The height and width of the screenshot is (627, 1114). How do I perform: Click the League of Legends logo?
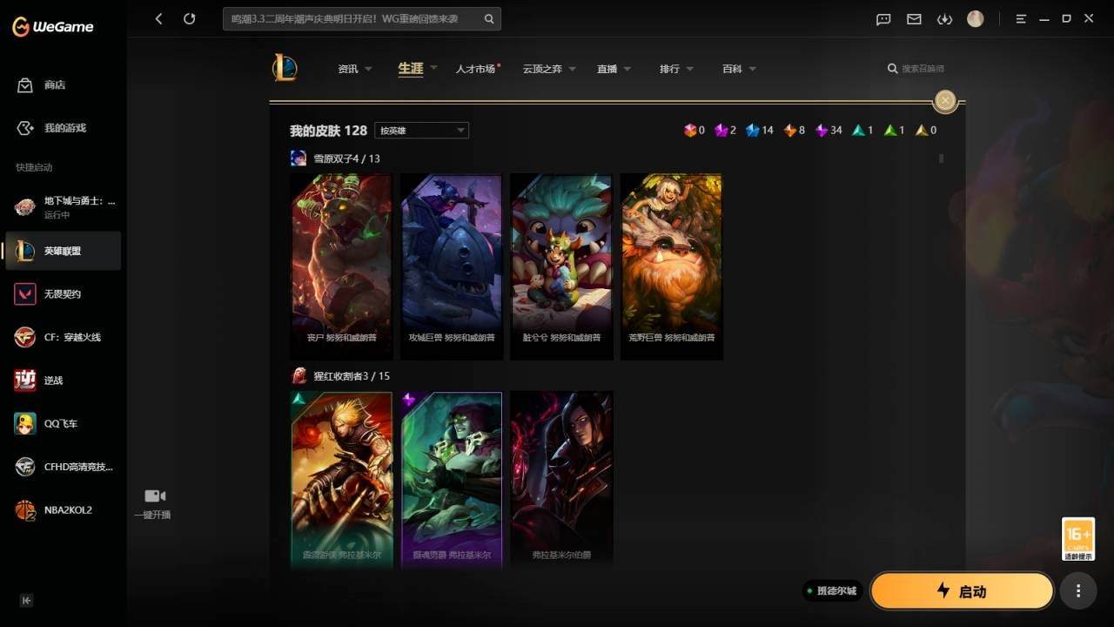pos(285,68)
